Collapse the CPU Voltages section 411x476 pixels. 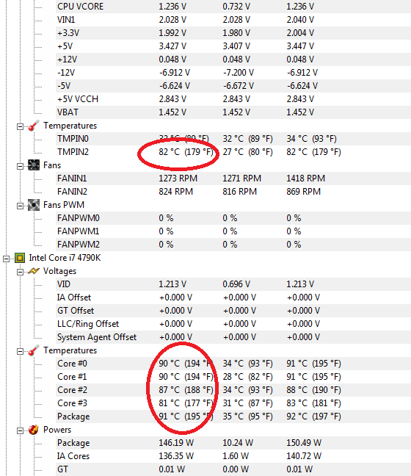pyautogui.click(x=20, y=272)
